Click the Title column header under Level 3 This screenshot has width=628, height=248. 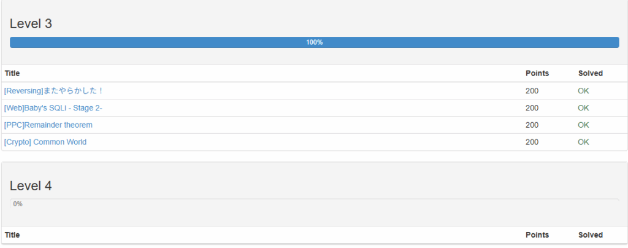click(x=12, y=74)
